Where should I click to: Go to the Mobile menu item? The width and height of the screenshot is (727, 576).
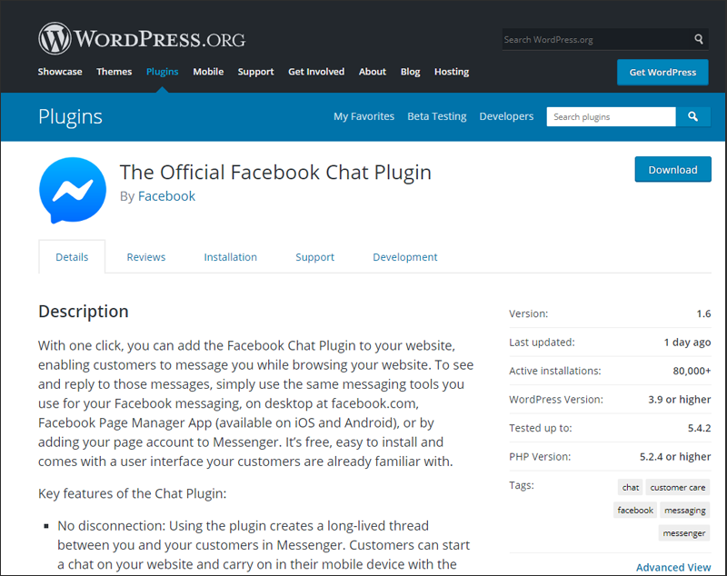pyautogui.click(x=208, y=72)
